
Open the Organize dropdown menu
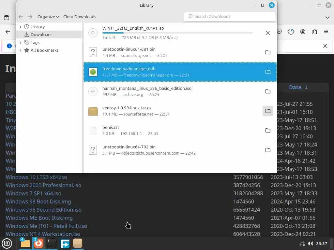click(48, 17)
